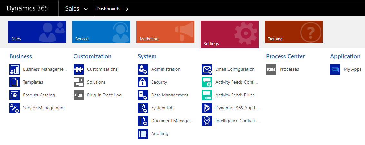
Task: Click the Plug-In Trace Log text
Action: coord(104,95)
